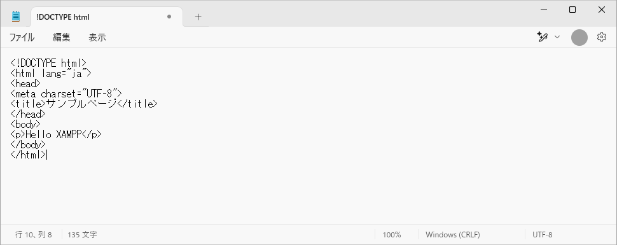
Task: Open the 100% zoom level control
Action: (392, 235)
